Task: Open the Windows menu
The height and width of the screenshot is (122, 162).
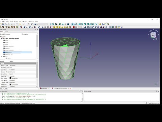Action: (x=31, y=22)
